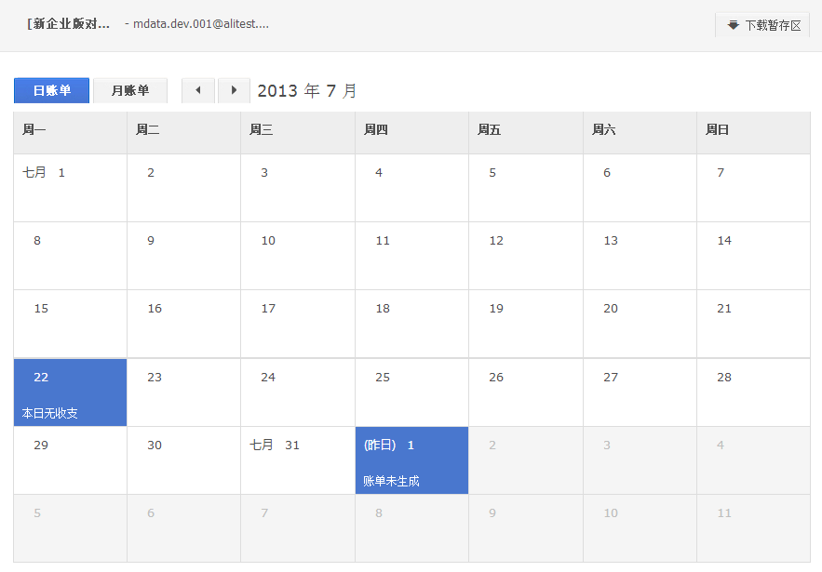Switch to the 月账单 tab

[x=130, y=90]
